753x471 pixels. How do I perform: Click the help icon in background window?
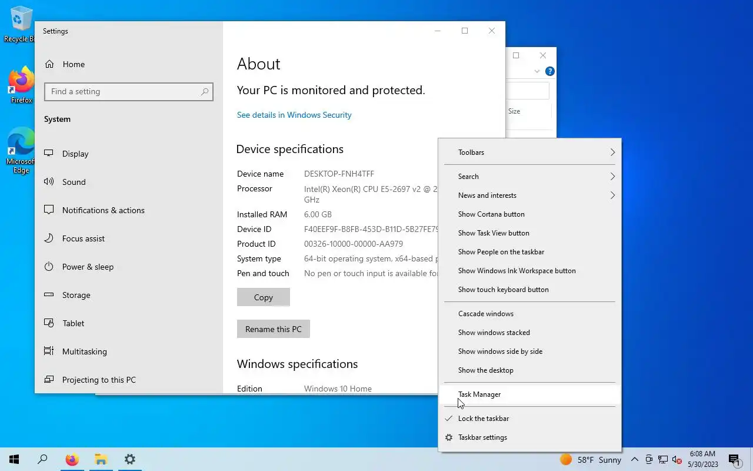tap(550, 71)
